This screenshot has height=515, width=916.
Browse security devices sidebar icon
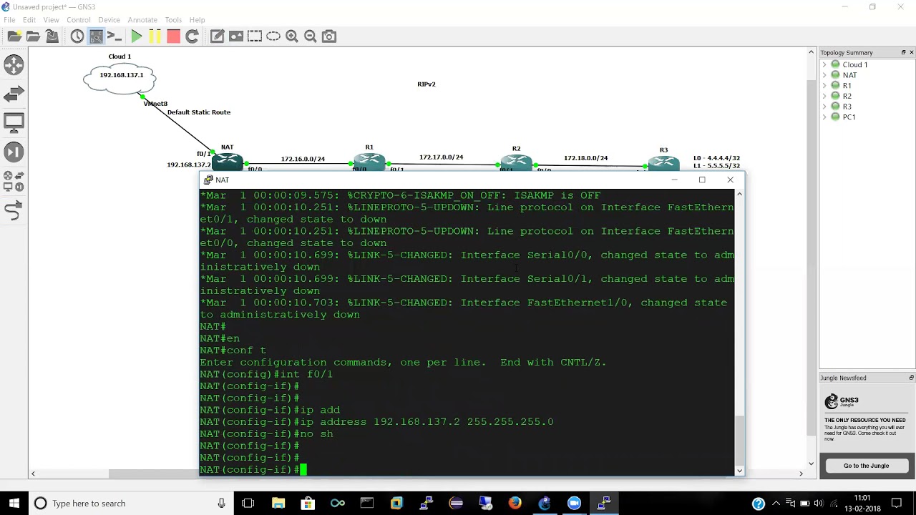(x=14, y=152)
